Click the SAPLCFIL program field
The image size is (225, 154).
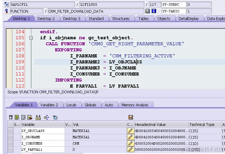tap(42, 5)
